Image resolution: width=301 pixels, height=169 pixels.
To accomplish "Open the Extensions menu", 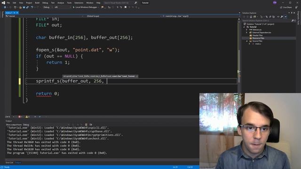I will coord(79,3).
